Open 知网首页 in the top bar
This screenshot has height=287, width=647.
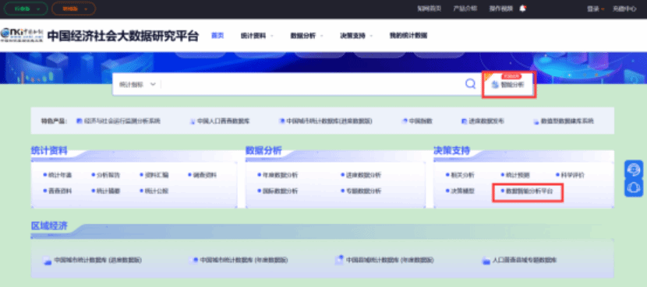click(x=430, y=9)
